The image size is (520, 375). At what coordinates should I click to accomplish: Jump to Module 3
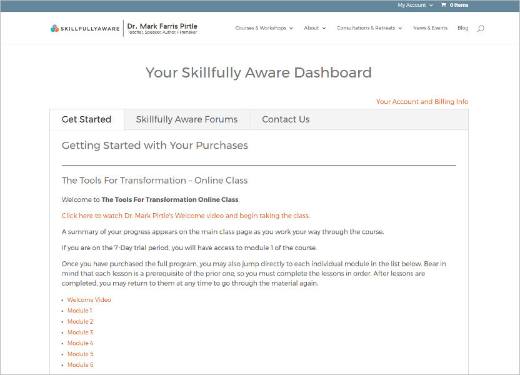(x=80, y=332)
